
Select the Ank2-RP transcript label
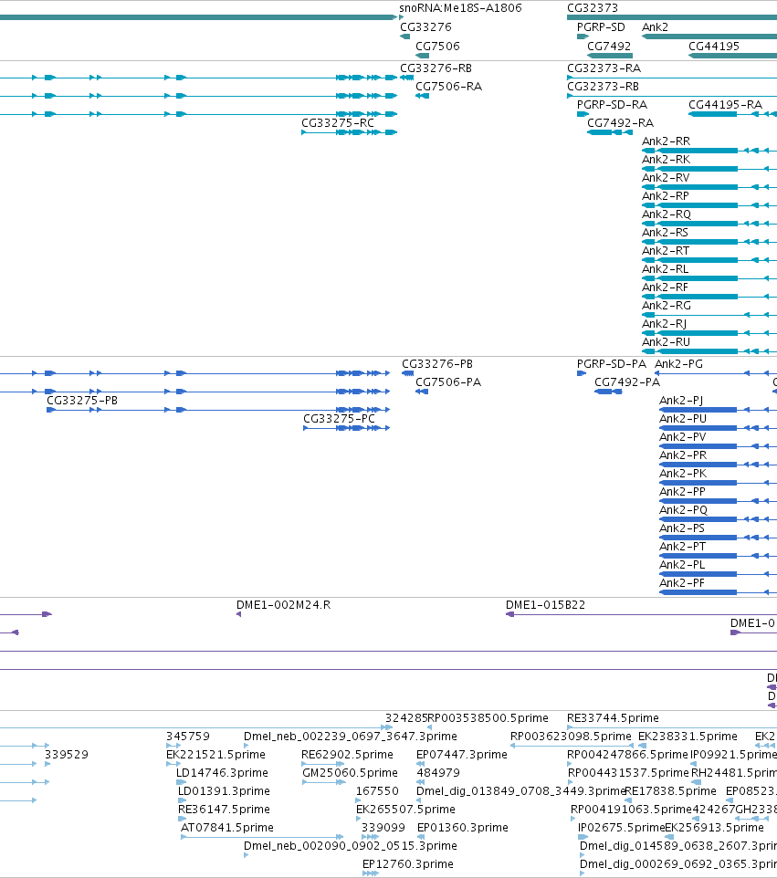[x=666, y=196]
